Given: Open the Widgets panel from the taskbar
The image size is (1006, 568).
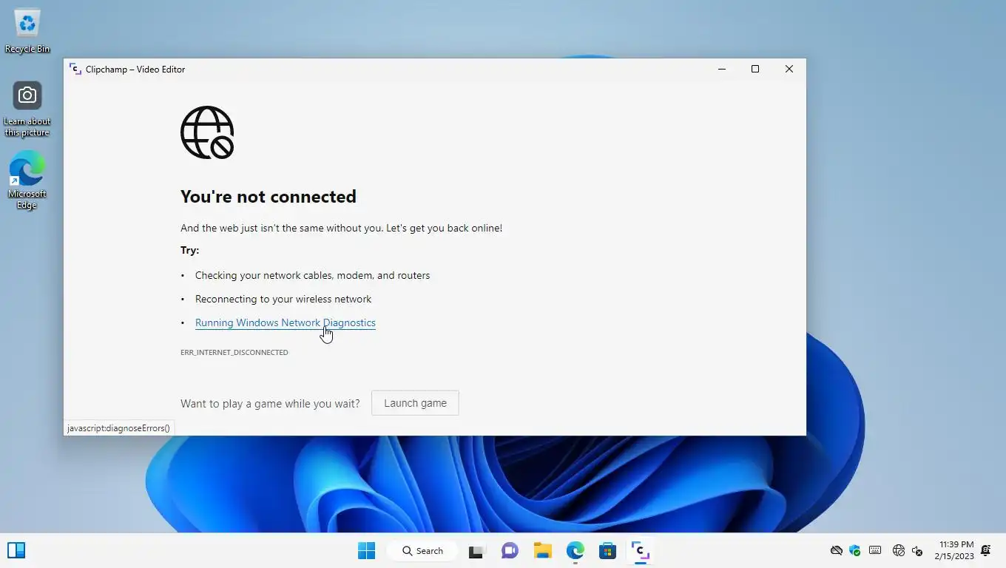Looking at the screenshot, I should pyautogui.click(x=16, y=550).
